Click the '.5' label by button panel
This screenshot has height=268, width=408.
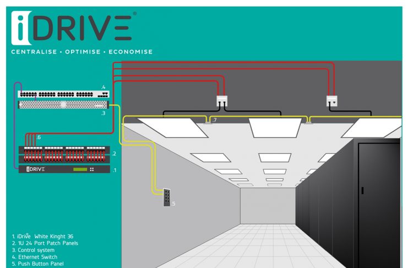pyautogui.click(x=173, y=203)
